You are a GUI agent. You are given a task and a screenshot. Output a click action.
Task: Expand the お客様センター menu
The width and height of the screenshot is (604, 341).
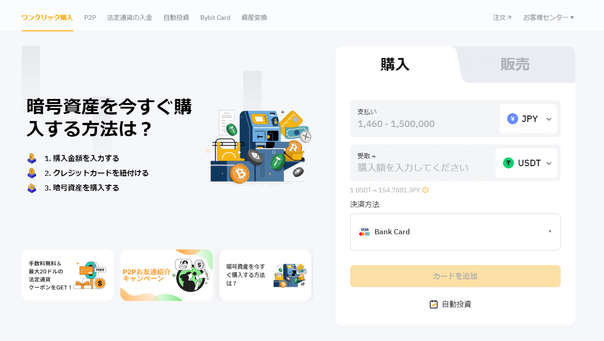pyautogui.click(x=549, y=17)
